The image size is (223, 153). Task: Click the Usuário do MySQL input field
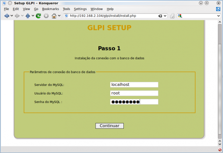click(134, 93)
